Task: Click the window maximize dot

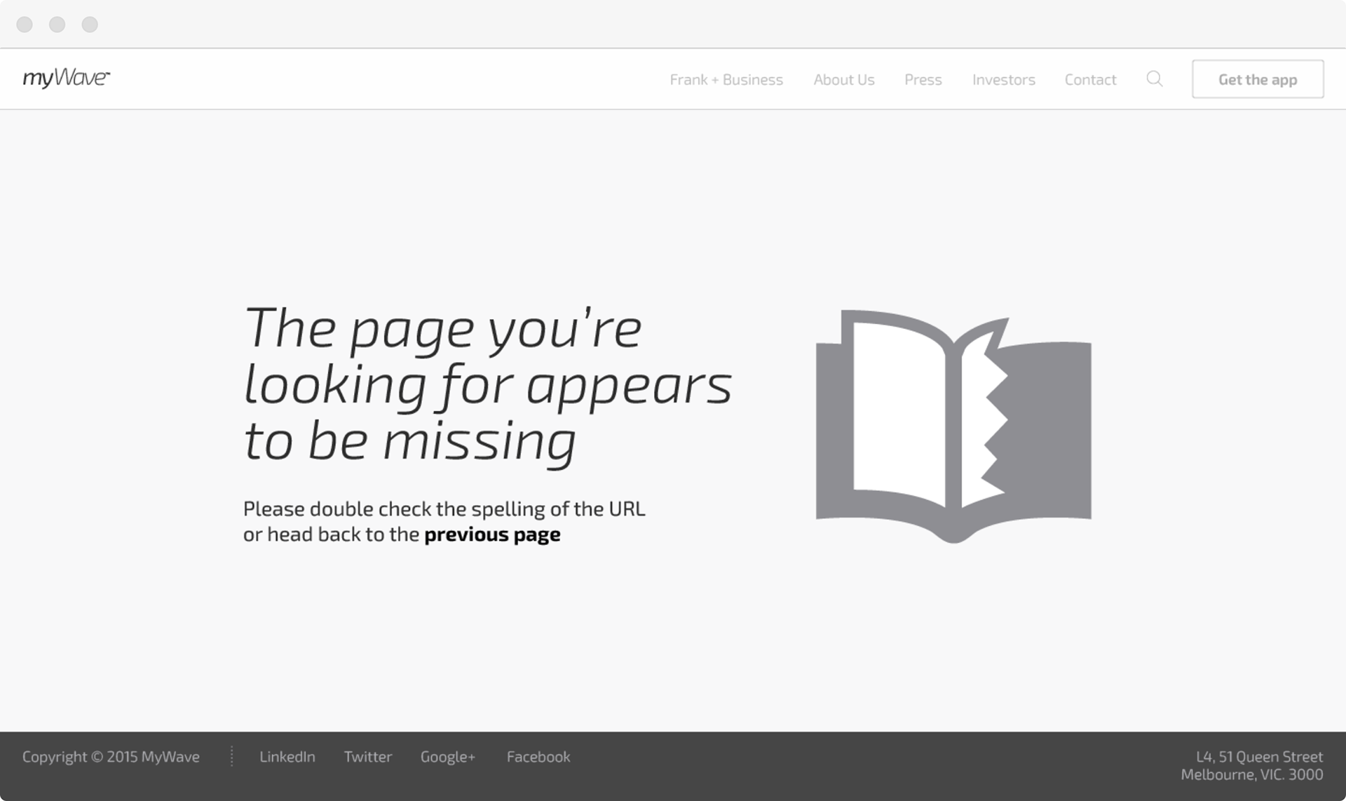Action: click(x=90, y=25)
